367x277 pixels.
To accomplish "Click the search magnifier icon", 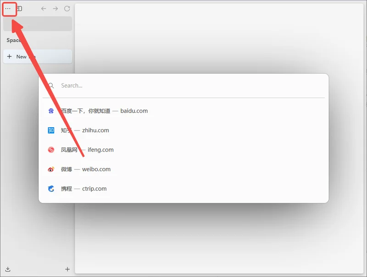I will point(51,86).
